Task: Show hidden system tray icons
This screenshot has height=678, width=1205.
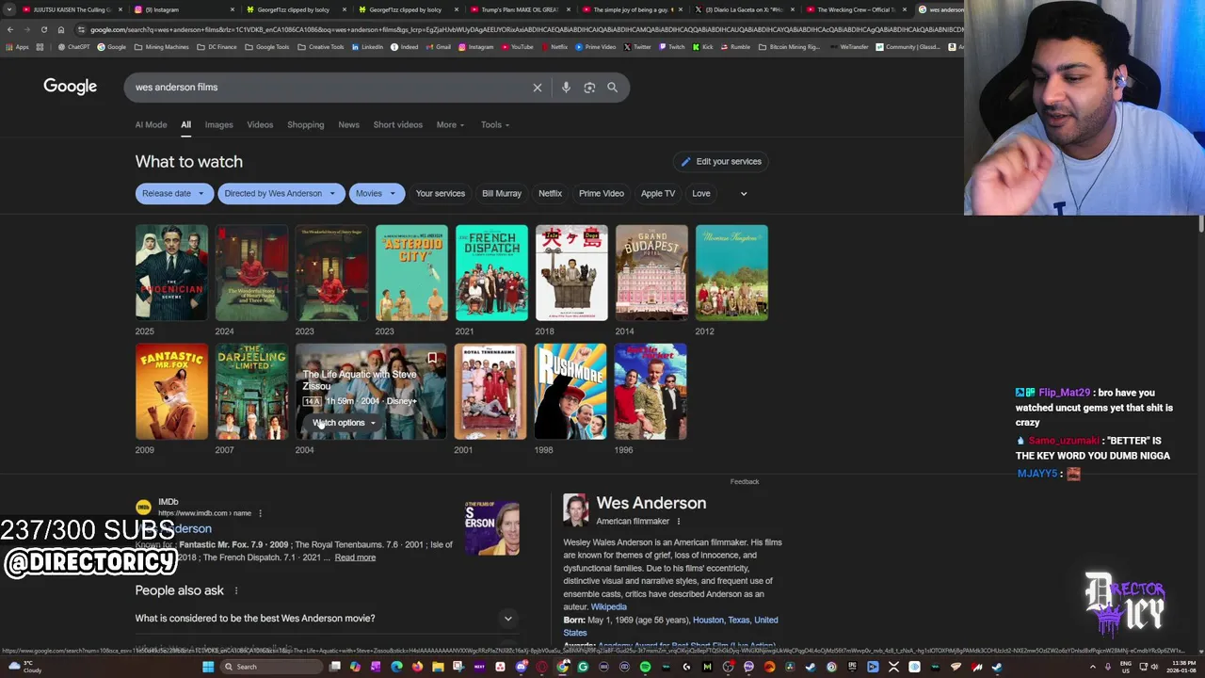Action: [x=1093, y=667]
